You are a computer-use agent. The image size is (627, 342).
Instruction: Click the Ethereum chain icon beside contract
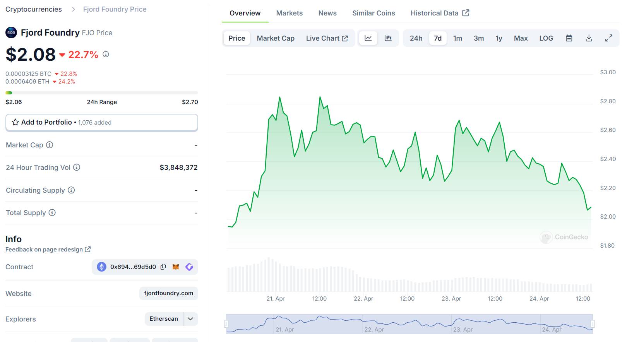pyautogui.click(x=101, y=267)
